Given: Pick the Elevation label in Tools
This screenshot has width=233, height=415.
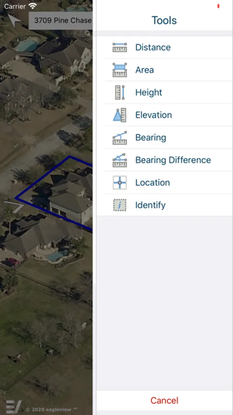Looking at the screenshot, I should [153, 115].
